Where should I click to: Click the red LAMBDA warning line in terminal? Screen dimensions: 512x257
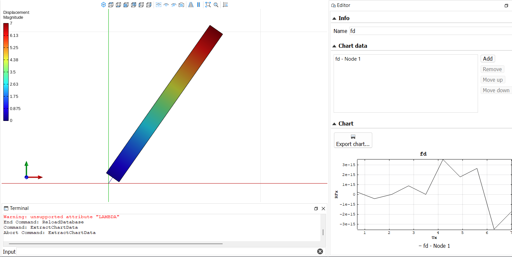(61, 217)
